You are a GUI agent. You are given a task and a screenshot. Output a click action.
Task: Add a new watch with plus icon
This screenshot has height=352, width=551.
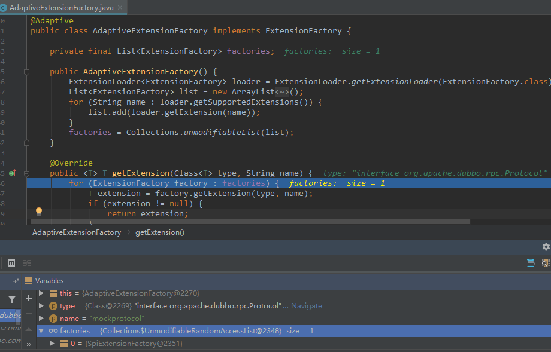(x=29, y=298)
